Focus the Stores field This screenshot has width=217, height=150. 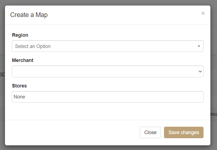click(107, 97)
